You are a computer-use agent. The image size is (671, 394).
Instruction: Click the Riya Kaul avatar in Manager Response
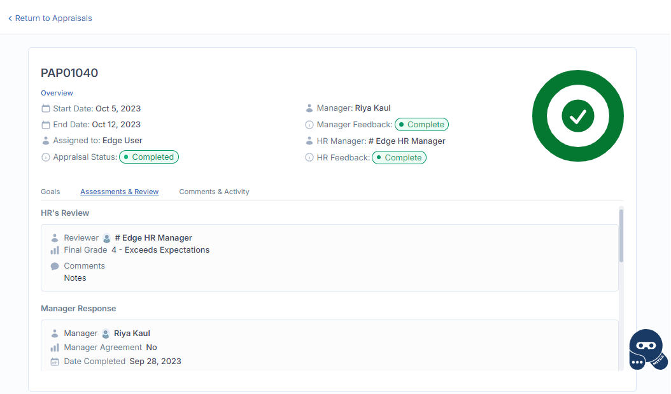click(x=106, y=334)
